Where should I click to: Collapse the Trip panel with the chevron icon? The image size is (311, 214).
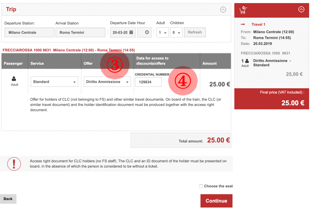coord(223,9)
